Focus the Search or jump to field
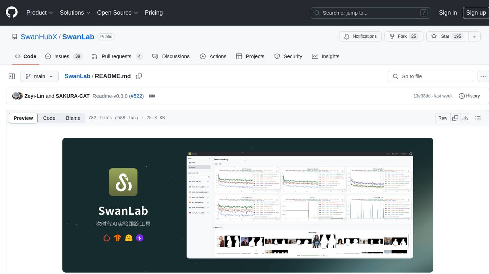Image resolution: width=489 pixels, height=274 pixels. pos(370,13)
